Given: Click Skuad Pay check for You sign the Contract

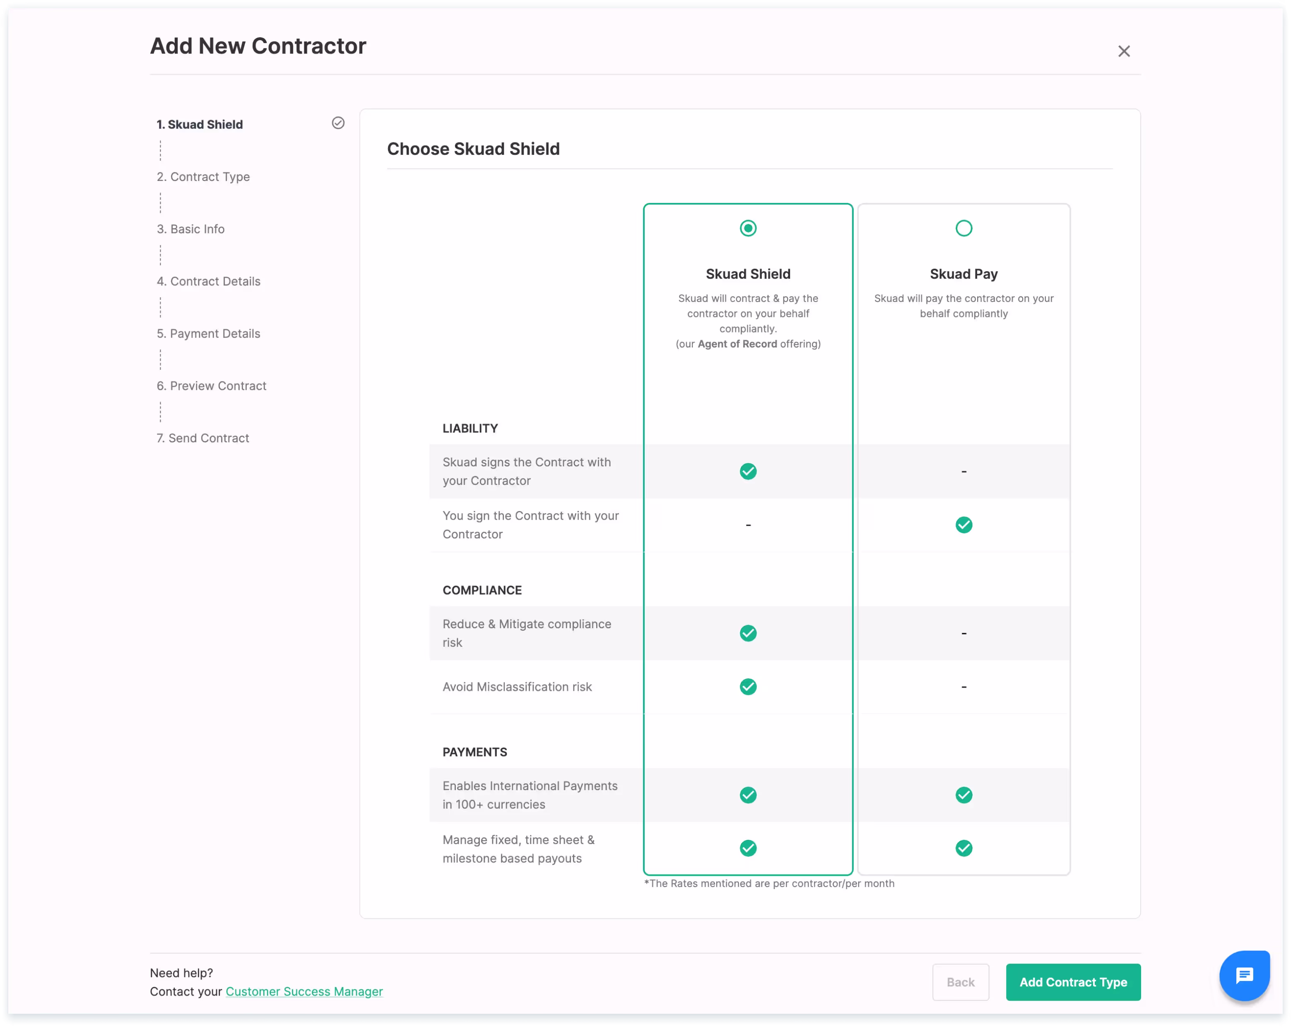Looking at the screenshot, I should [963, 525].
